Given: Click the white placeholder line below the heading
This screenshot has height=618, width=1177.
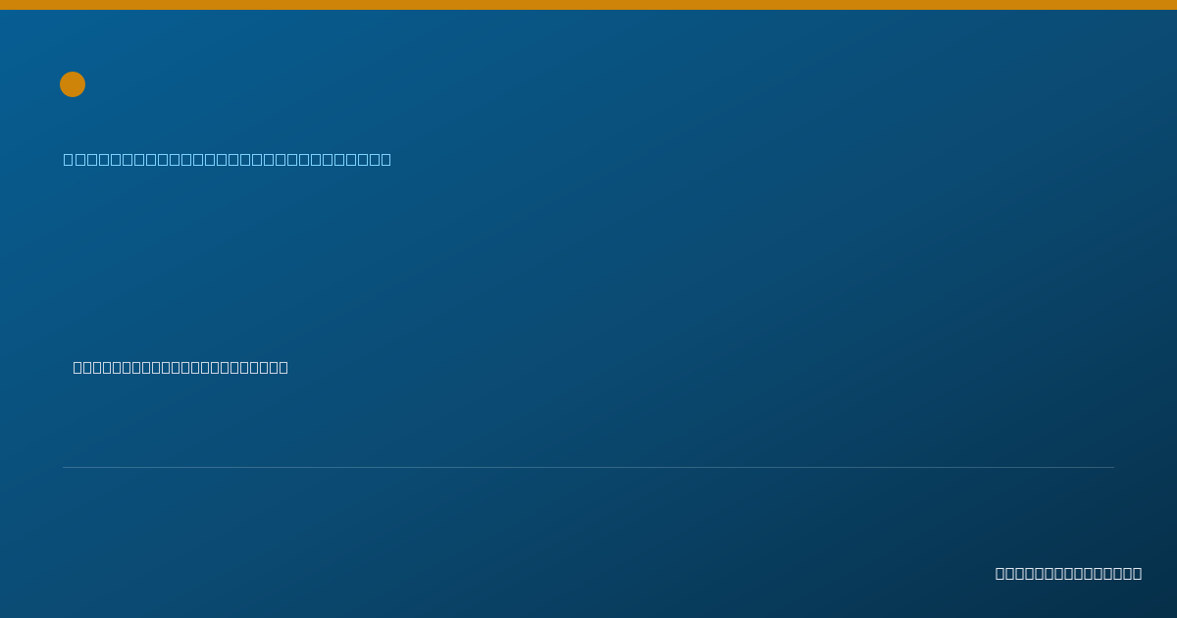Looking at the screenshot, I should point(180,367).
